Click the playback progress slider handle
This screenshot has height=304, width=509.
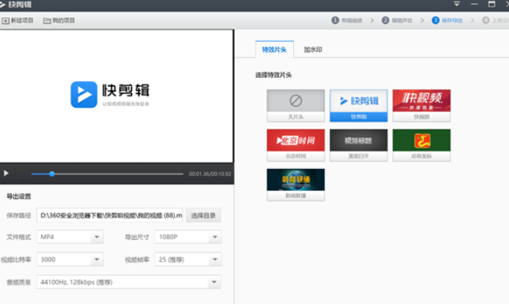[52, 174]
